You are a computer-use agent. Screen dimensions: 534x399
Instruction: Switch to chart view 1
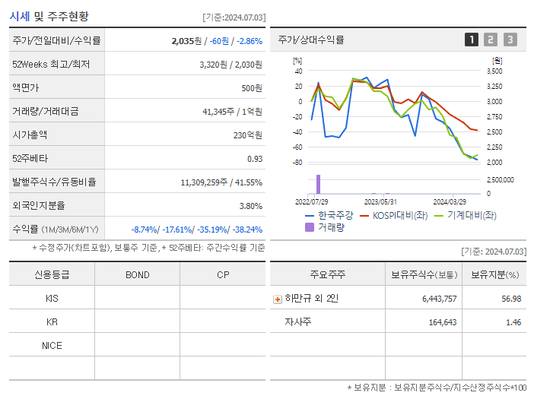point(472,40)
